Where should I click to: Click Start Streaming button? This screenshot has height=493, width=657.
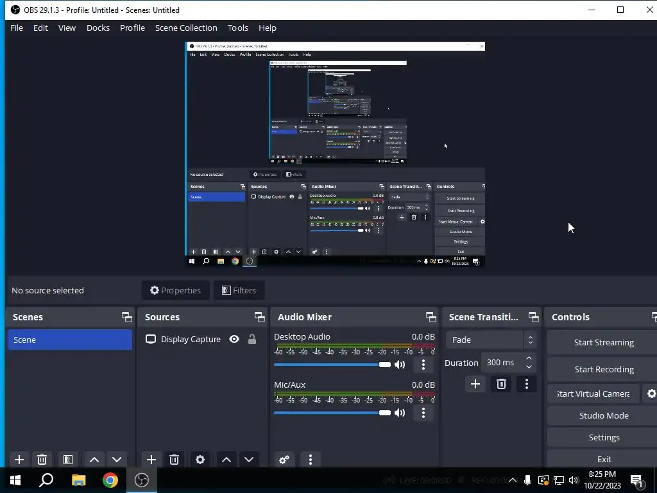tap(603, 343)
